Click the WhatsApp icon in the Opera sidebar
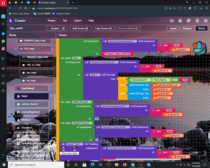Viewport: 210px width, 168px height. (3, 41)
